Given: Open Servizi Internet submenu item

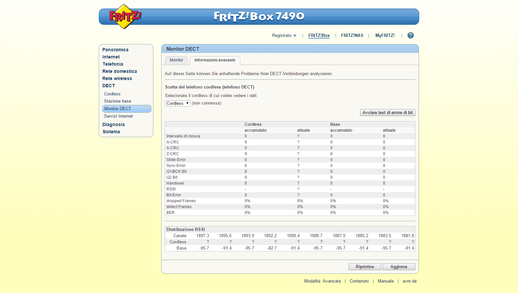Looking at the screenshot, I should pyautogui.click(x=118, y=116).
